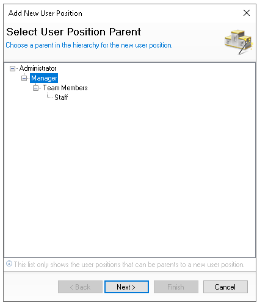Choose Team Members in the hierarchy

pos(65,88)
